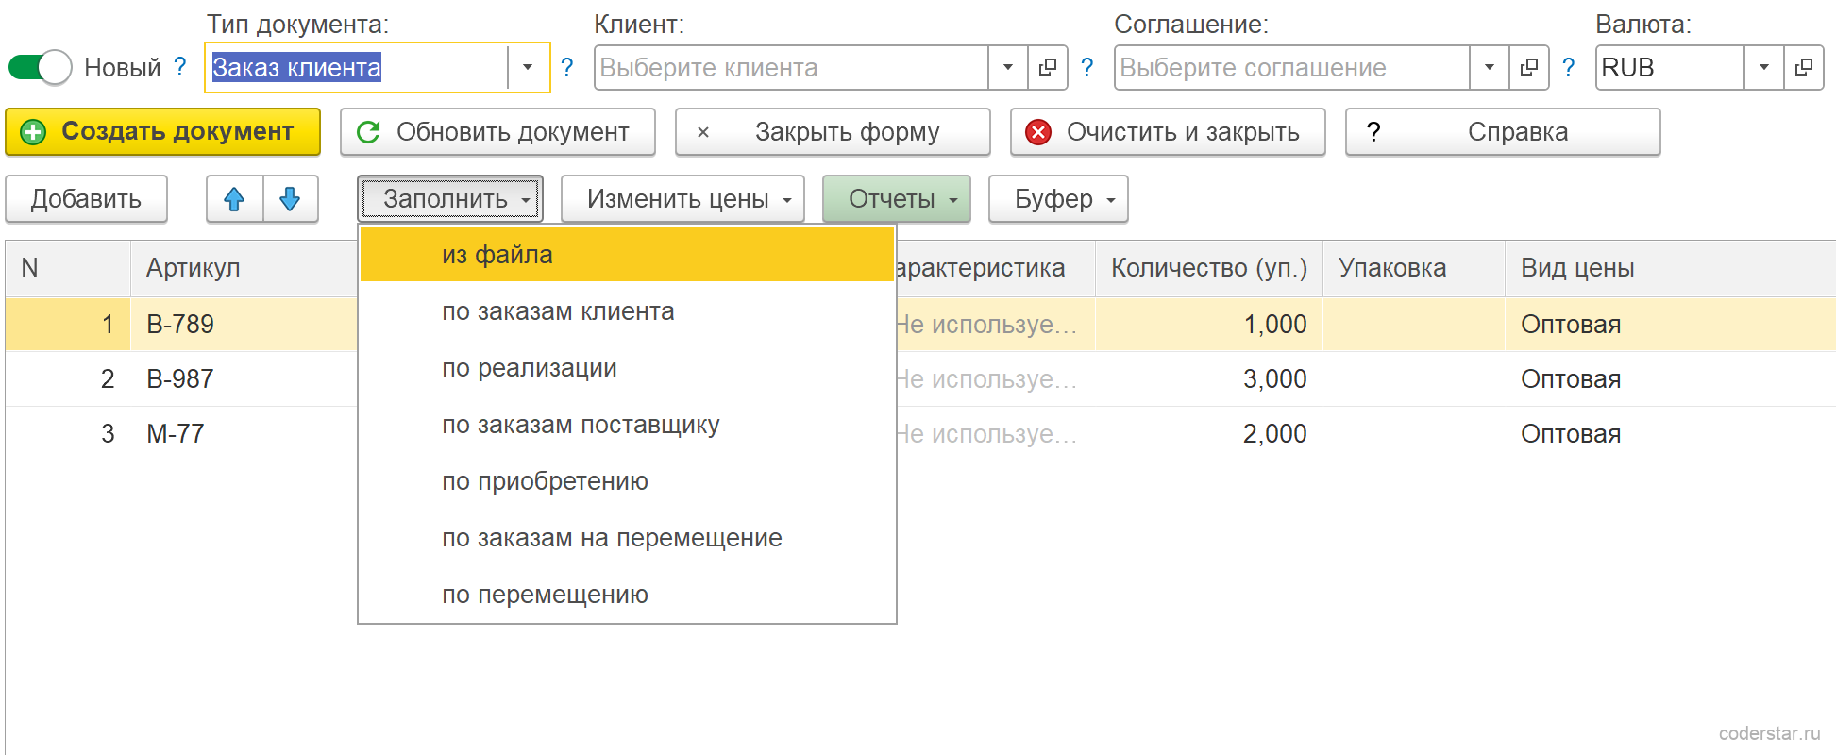
Task: Click Оптовая price type in M-77 row
Action: coord(1671,434)
